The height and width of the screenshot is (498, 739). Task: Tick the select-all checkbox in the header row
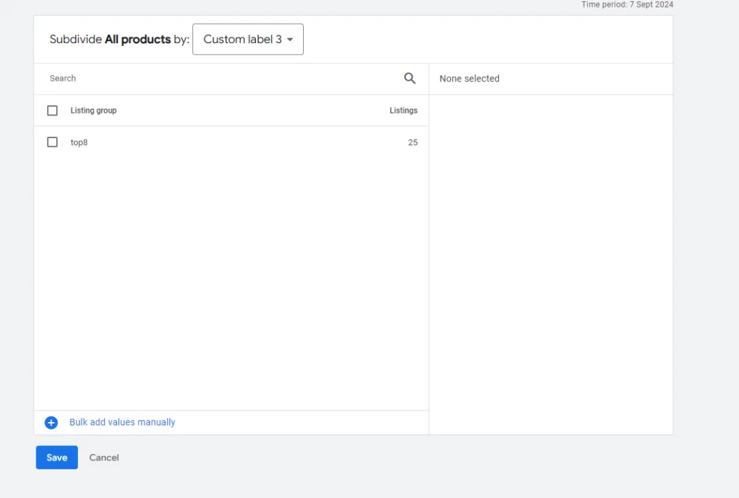point(53,111)
